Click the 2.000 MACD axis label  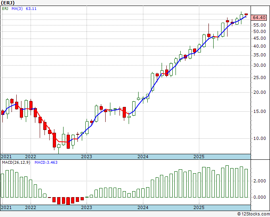(260, 181)
